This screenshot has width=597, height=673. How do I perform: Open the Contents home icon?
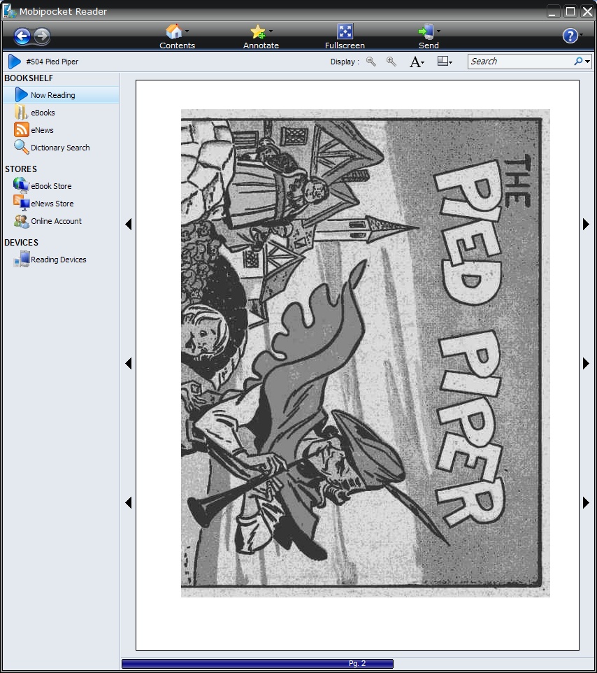tap(173, 31)
